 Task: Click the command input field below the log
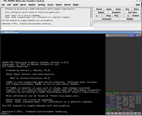pyautogui.click(x=47, y=28)
